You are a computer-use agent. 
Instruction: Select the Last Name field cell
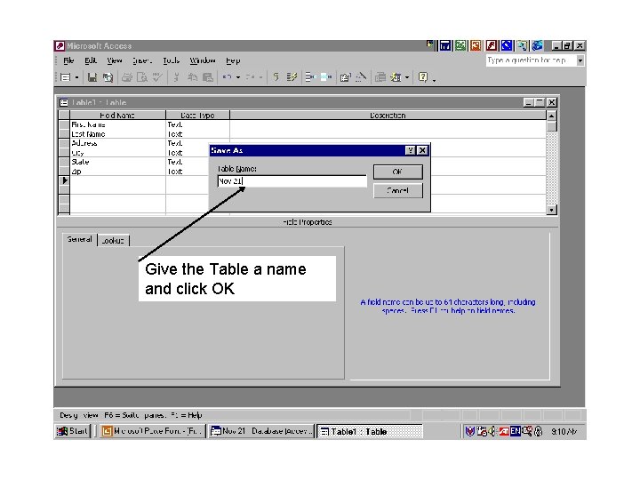(117, 134)
